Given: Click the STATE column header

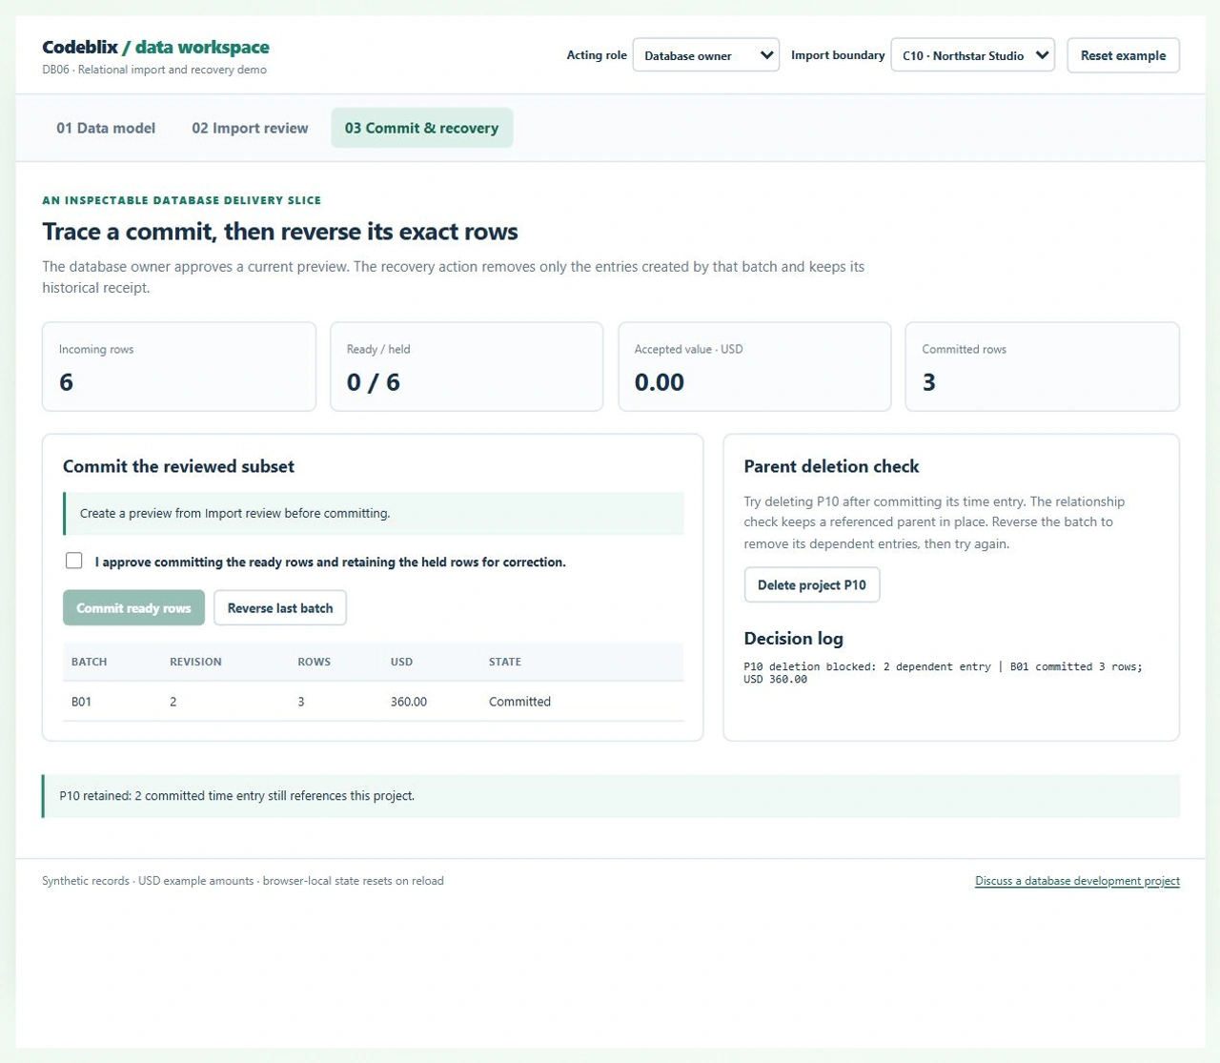Looking at the screenshot, I should coord(504,662).
